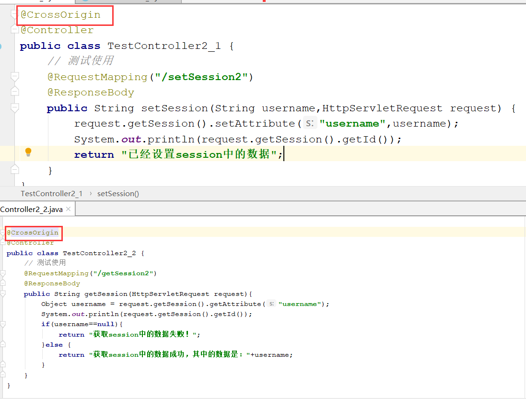Click the 's:' parameter hint in setAttribute call
The width and height of the screenshot is (526, 399).
click(310, 123)
